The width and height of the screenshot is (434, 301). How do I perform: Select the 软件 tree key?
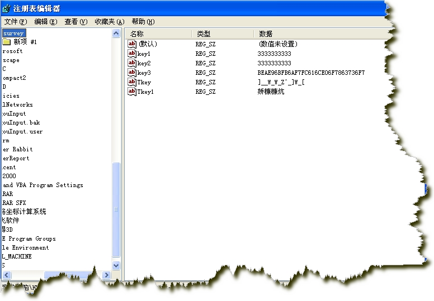11,221
